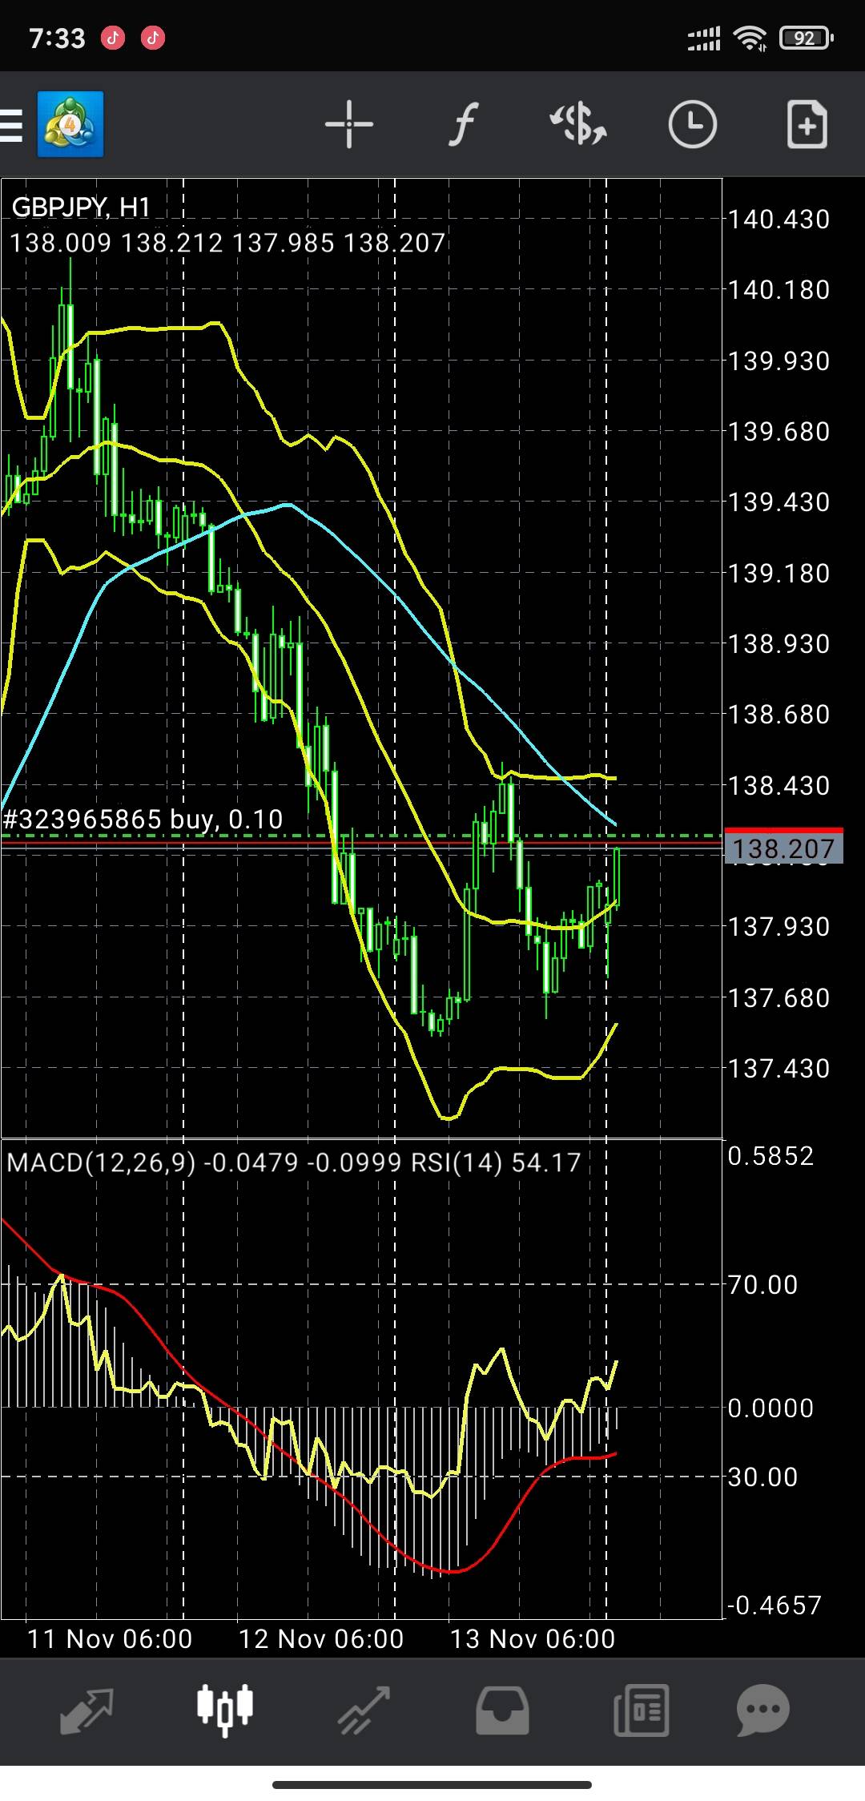The image size is (865, 1801).
Task: Switch to the Quotes tab
Action: pyautogui.click(x=86, y=1710)
